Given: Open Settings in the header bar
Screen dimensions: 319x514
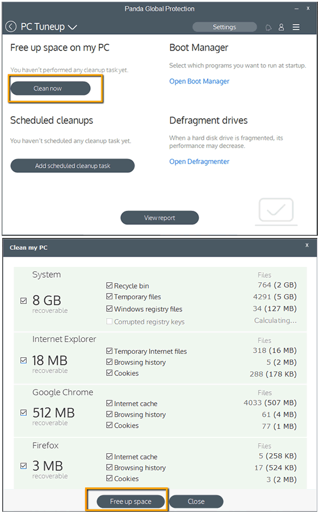Looking at the screenshot, I should tap(224, 27).
